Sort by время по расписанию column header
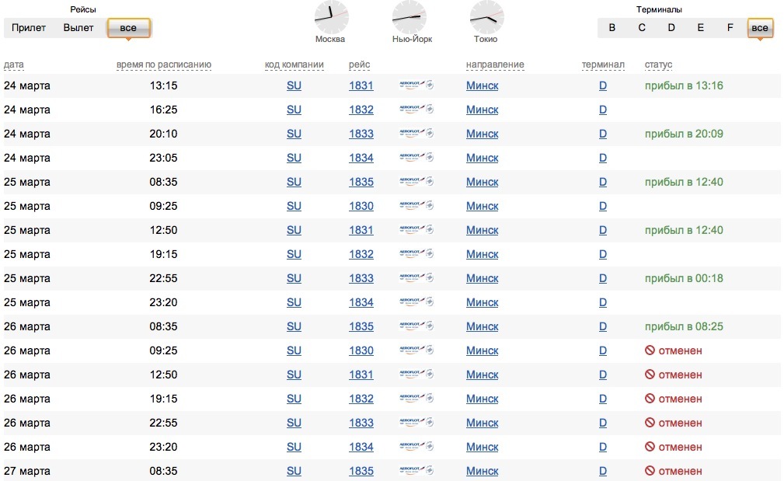784x481 pixels. click(x=163, y=64)
